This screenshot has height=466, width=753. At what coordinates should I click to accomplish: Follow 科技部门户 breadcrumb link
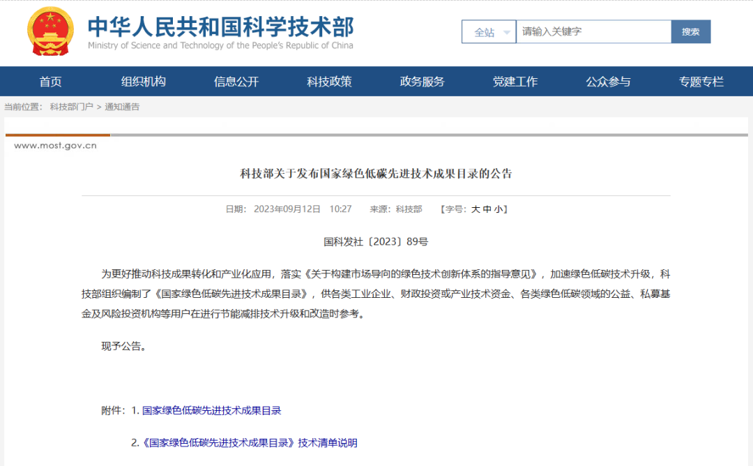(72, 107)
